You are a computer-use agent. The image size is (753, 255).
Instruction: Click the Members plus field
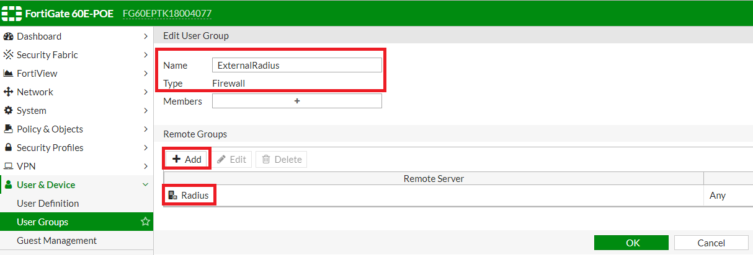pyautogui.click(x=296, y=101)
